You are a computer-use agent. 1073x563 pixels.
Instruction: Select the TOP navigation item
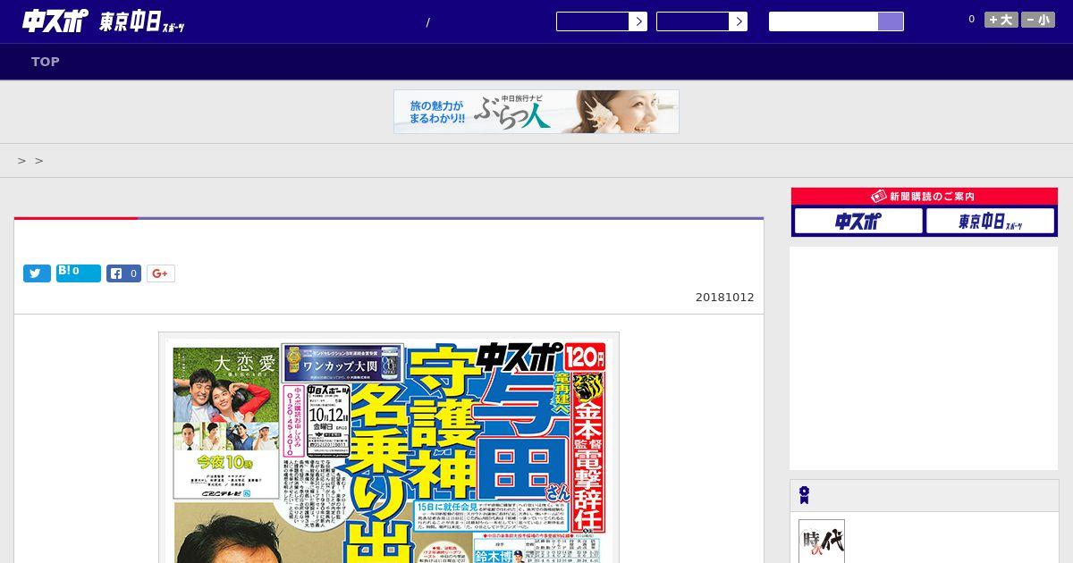tap(46, 62)
